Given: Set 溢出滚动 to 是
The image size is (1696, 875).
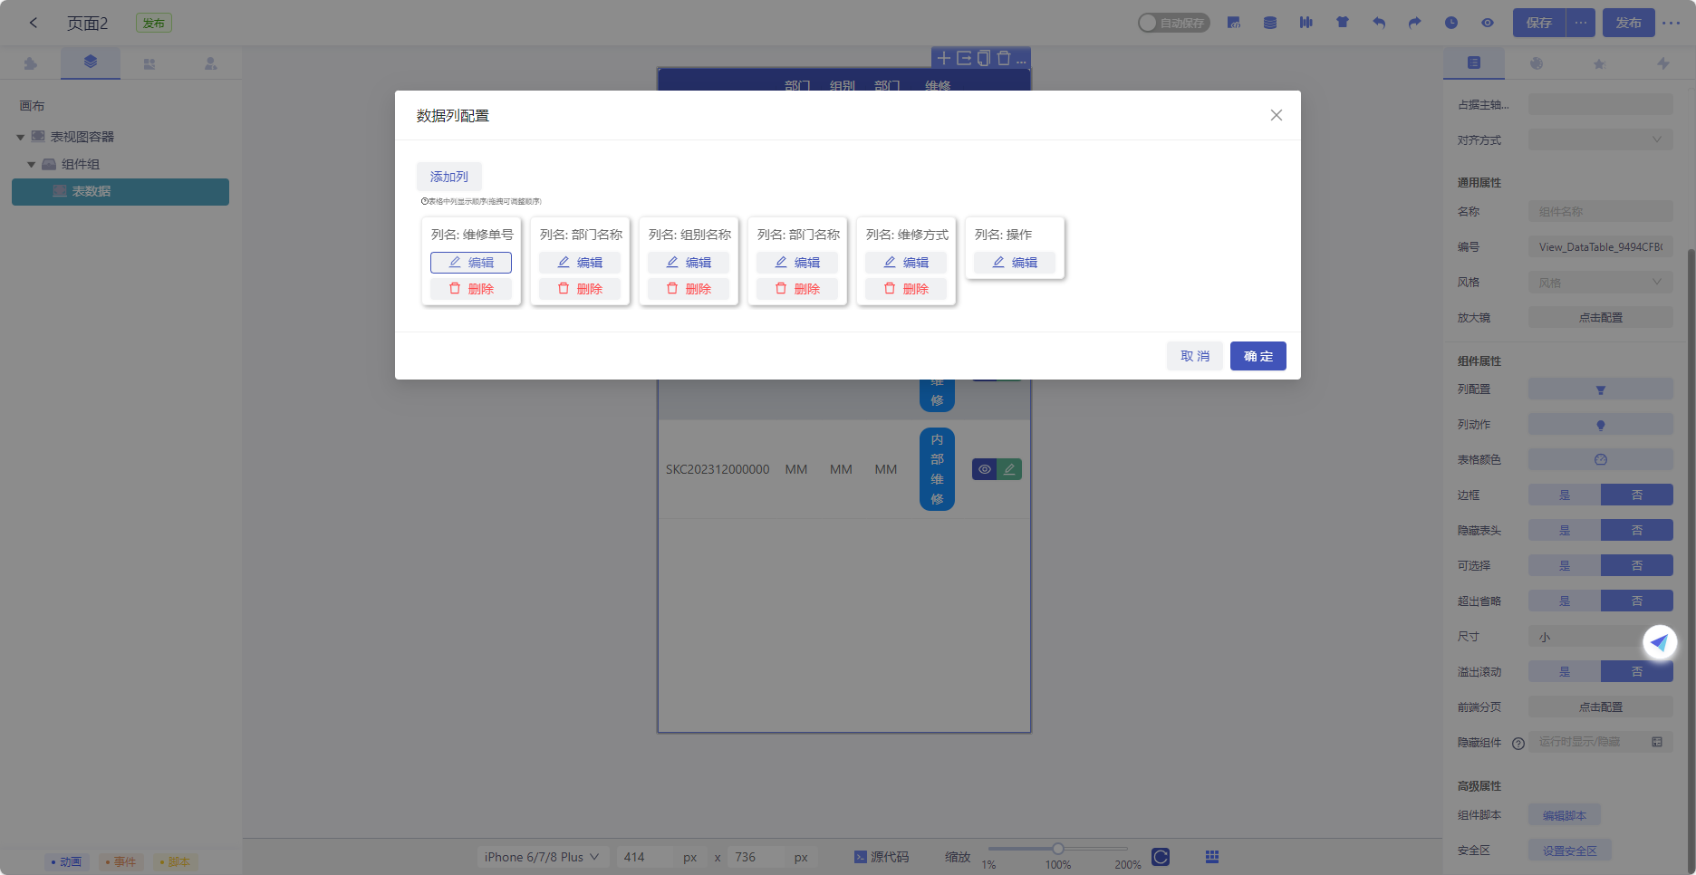Looking at the screenshot, I should click(1565, 672).
